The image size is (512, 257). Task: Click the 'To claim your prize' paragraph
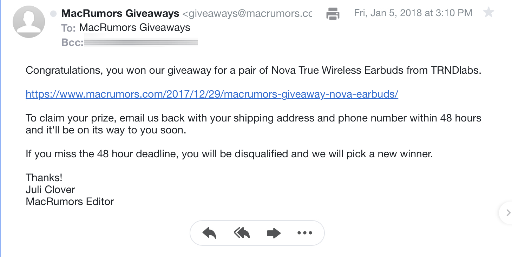coord(254,124)
